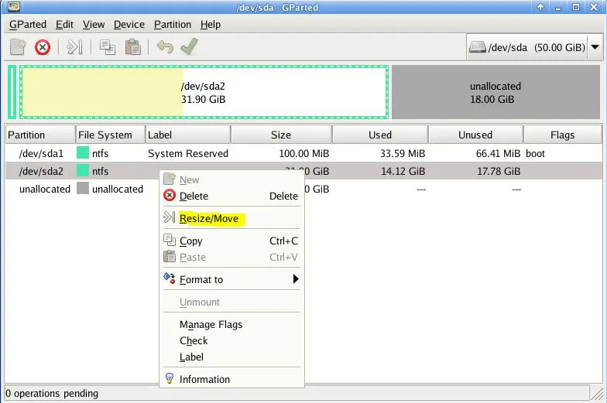Click the window resize grip in the corner

(x=597, y=394)
